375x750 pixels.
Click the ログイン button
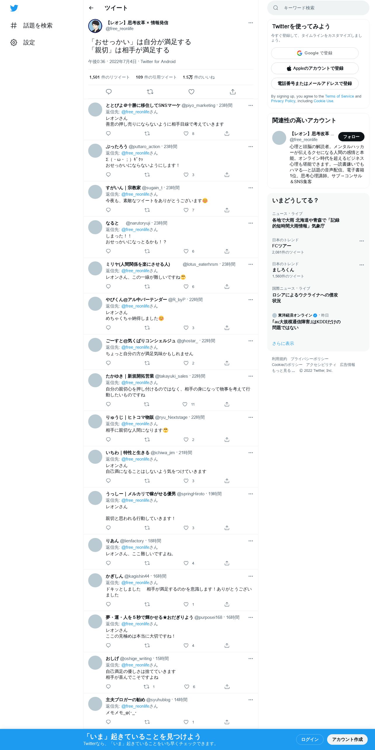pyautogui.click(x=310, y=739)
